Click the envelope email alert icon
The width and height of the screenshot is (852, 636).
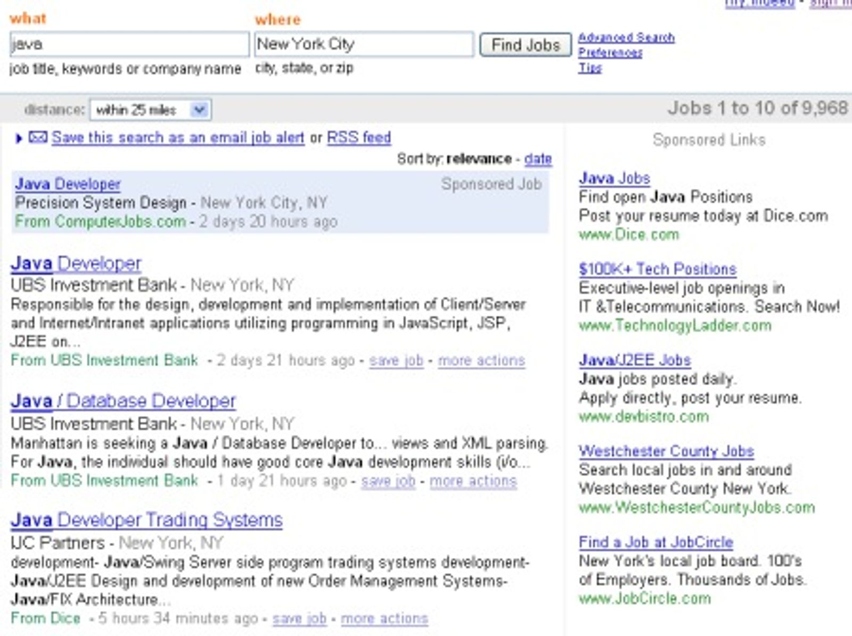[x=37, y=137]
